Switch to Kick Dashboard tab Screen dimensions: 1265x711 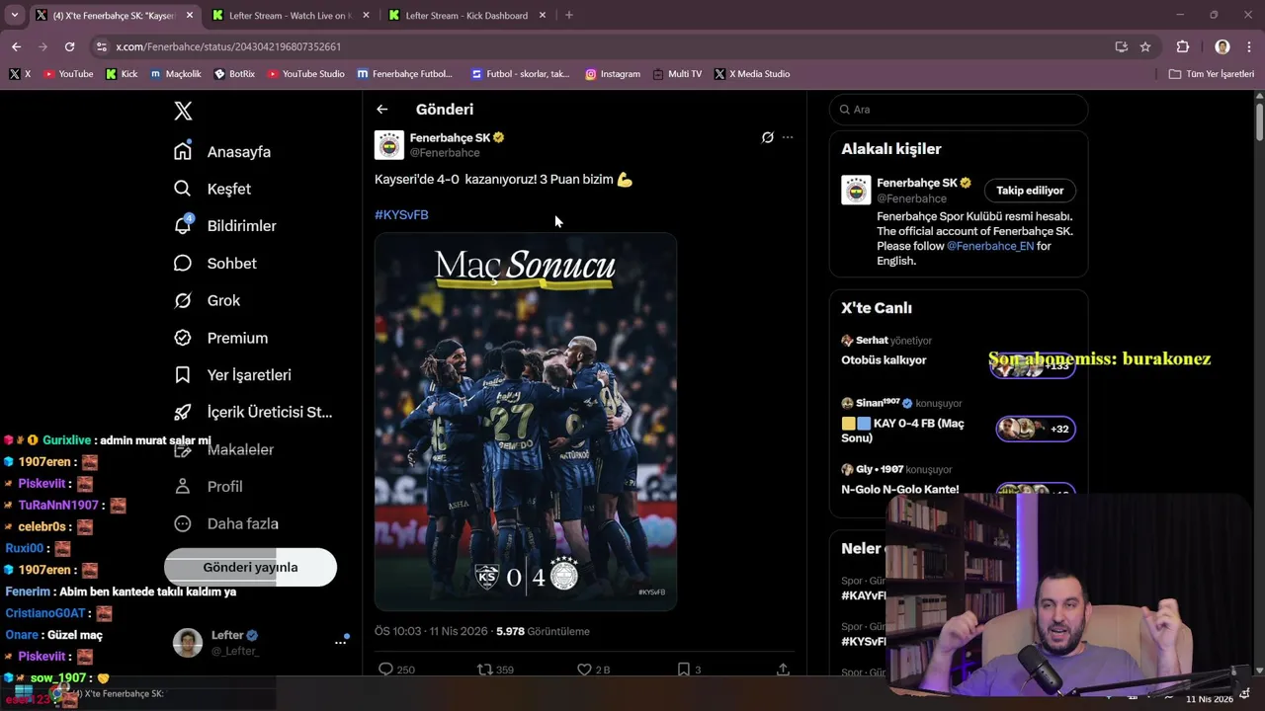[466, 15]
